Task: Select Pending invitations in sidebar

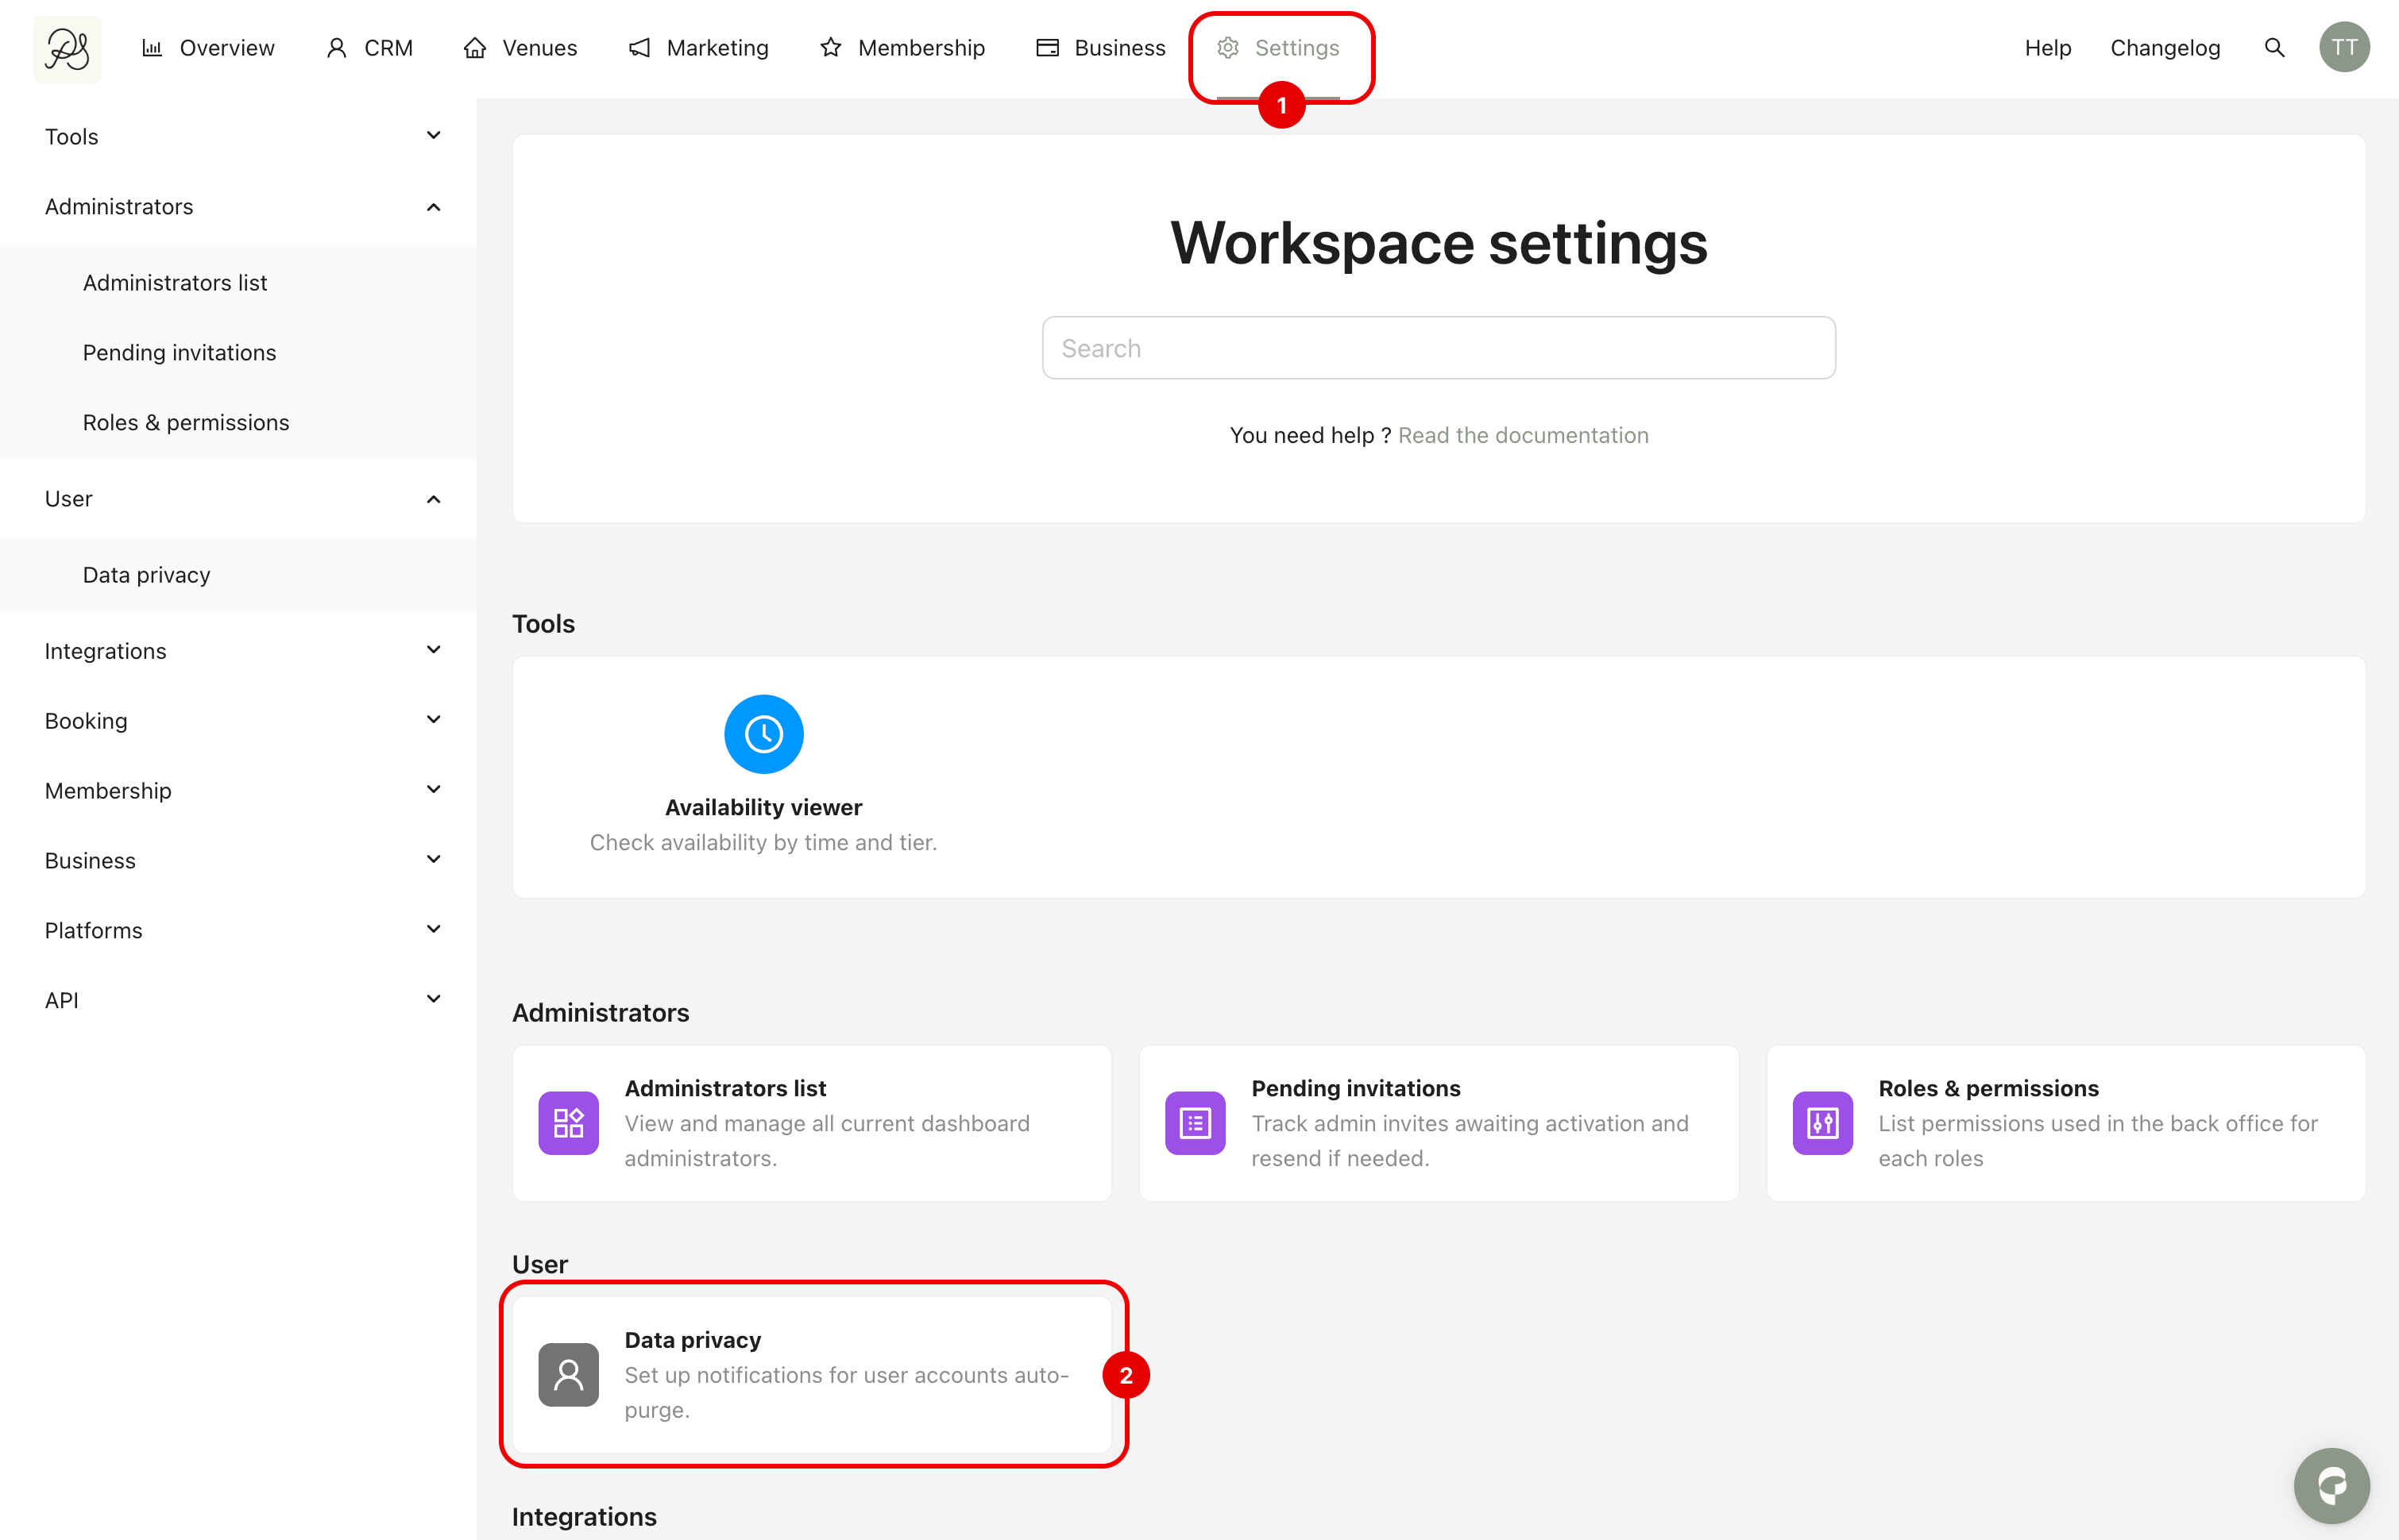Action: click(179, 353)
